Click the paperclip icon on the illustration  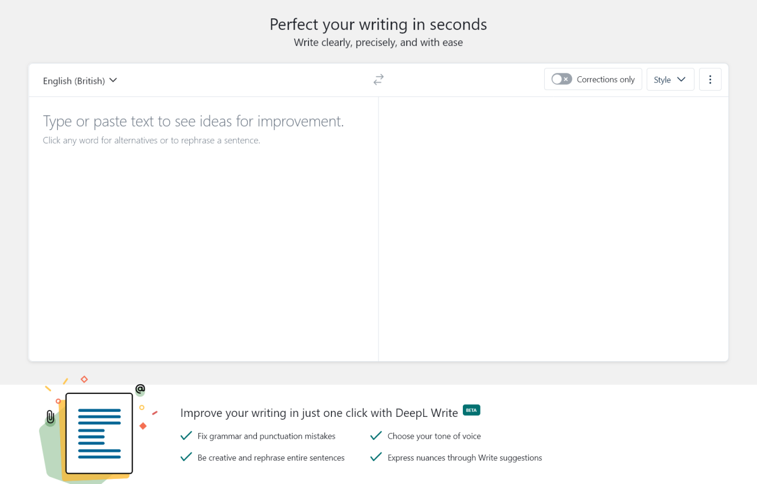coord(50,417)
